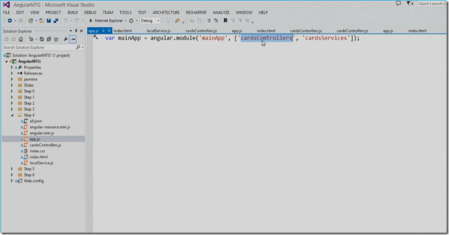The image size is (449, 235).
Task: Click the Comment Out Lines toolbar icon
Action: (x=209, y=21)
